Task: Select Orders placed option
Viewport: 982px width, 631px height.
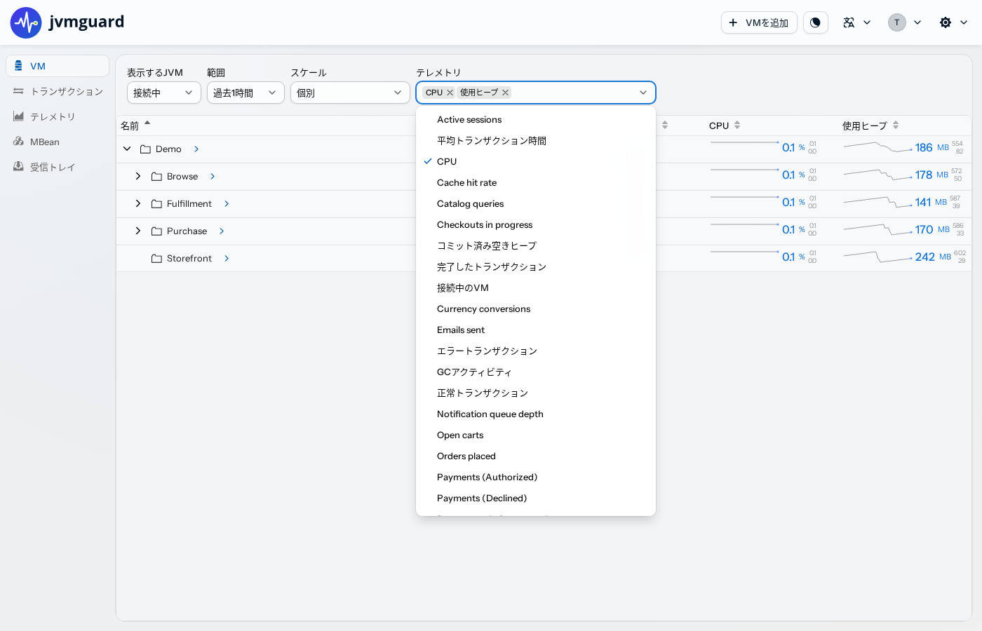Action: (x=536, y=456)
